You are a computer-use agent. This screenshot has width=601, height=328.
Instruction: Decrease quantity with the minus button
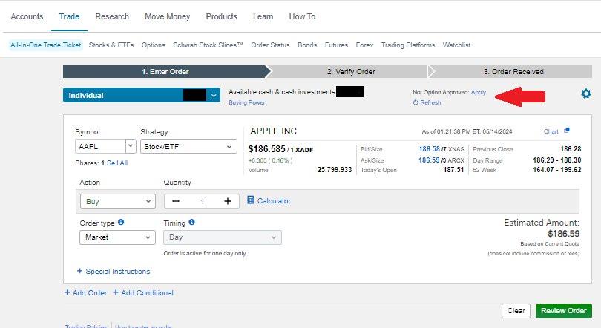[x=176, y=201]
